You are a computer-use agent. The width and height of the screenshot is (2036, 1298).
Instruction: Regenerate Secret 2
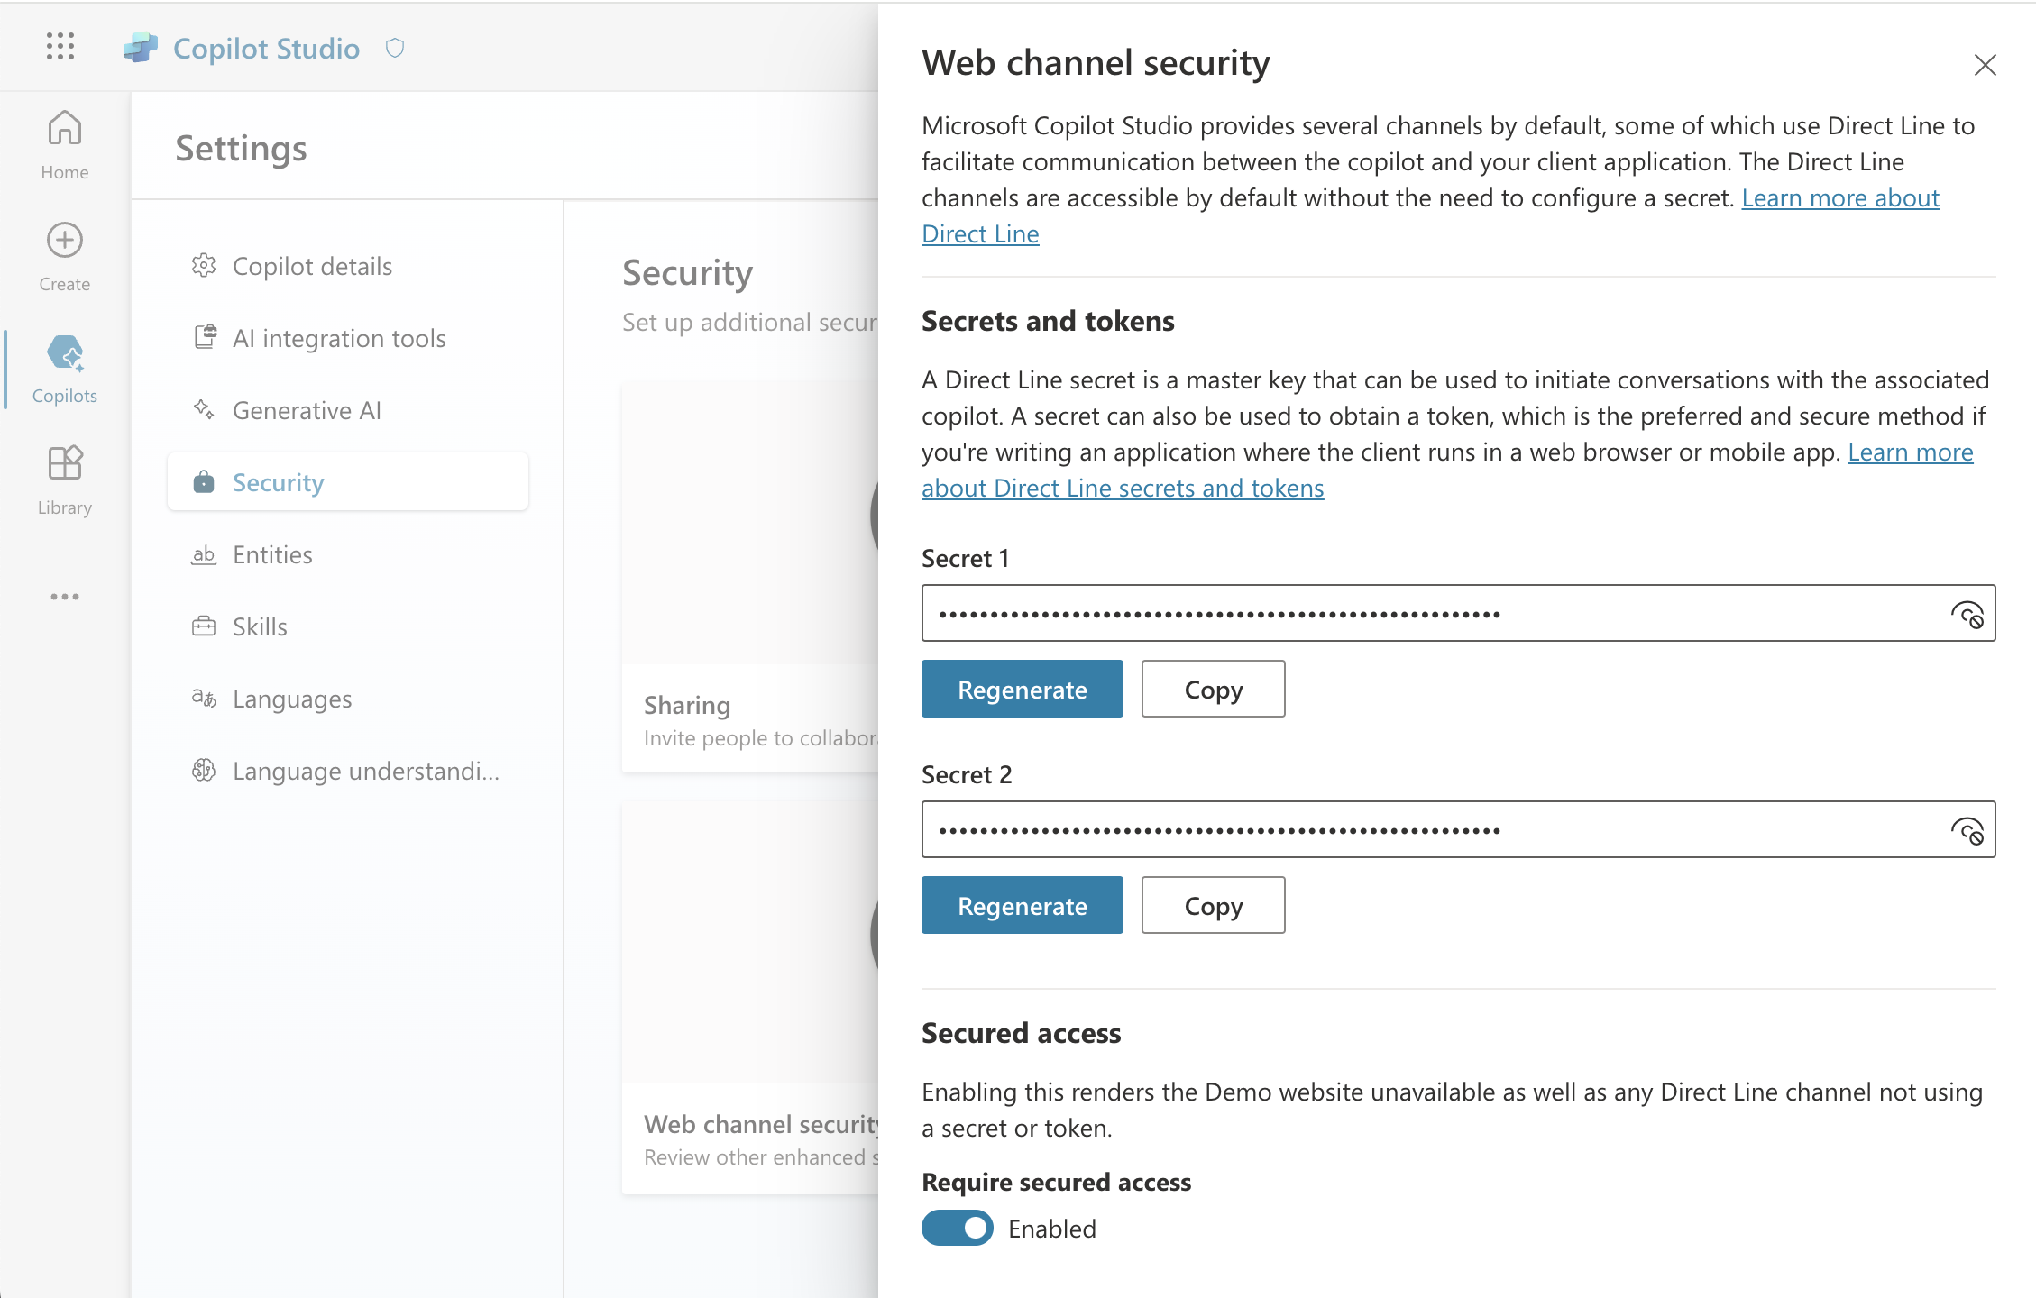pos(1023,905)
